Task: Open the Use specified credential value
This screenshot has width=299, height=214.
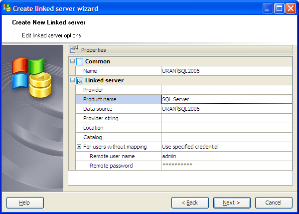Action: tap(227, 147)
